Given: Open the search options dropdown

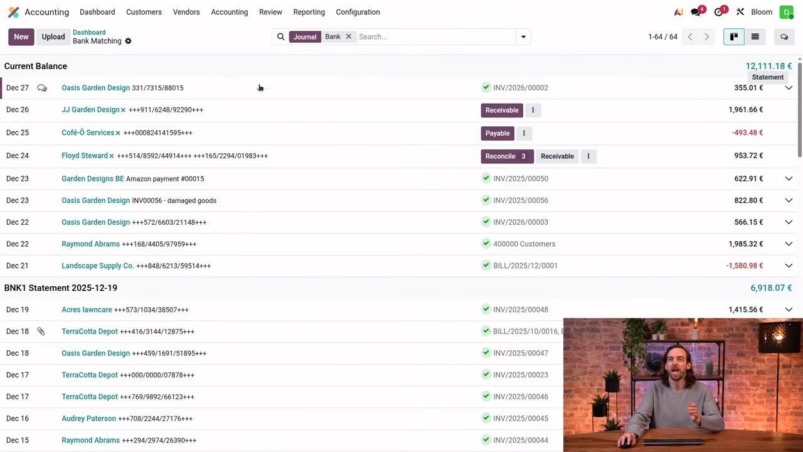Looking at the screenshot, I should 523,37.
